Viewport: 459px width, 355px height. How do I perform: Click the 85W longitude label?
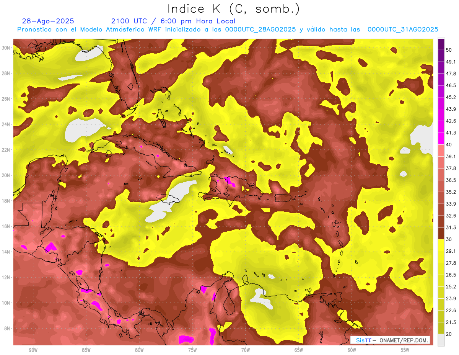(86, 350)
